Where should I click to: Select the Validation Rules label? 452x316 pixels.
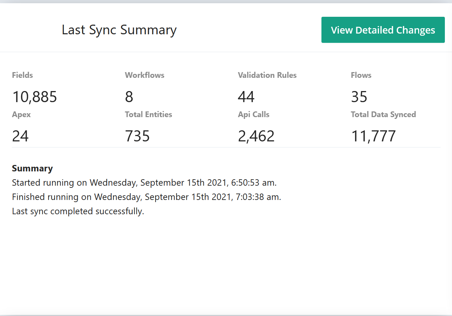tap(267, 75)
